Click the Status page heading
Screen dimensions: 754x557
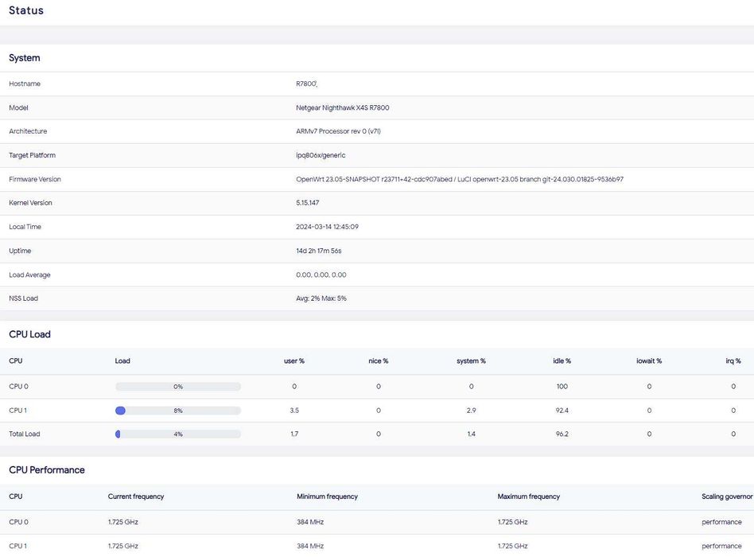(26, 11)
